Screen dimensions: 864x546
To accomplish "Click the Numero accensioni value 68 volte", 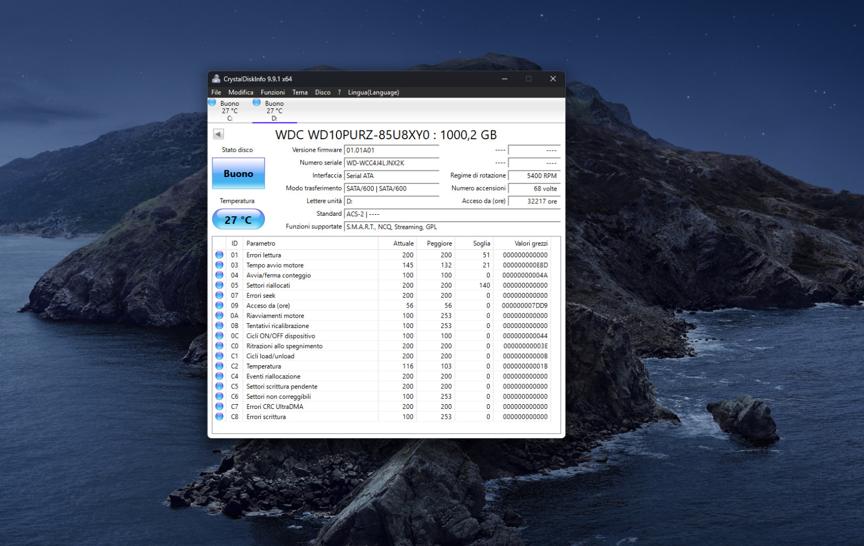I will [x=534, y=188].
